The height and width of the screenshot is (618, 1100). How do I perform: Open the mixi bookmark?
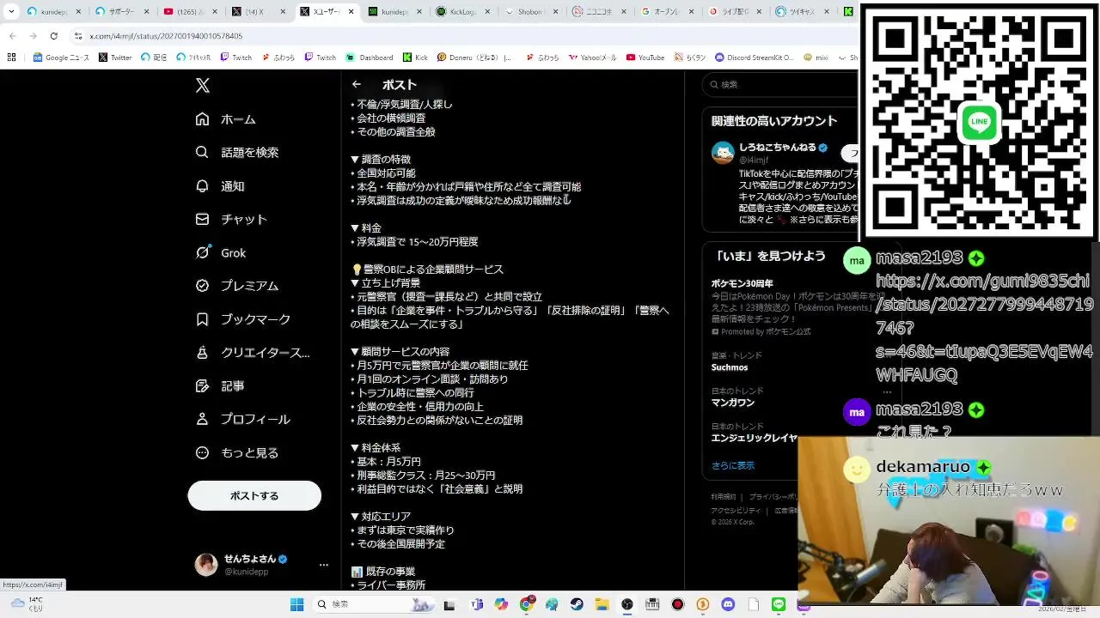pyautogui.click(x=816, y=58)
